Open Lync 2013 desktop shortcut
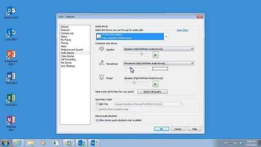 point(11,34)
